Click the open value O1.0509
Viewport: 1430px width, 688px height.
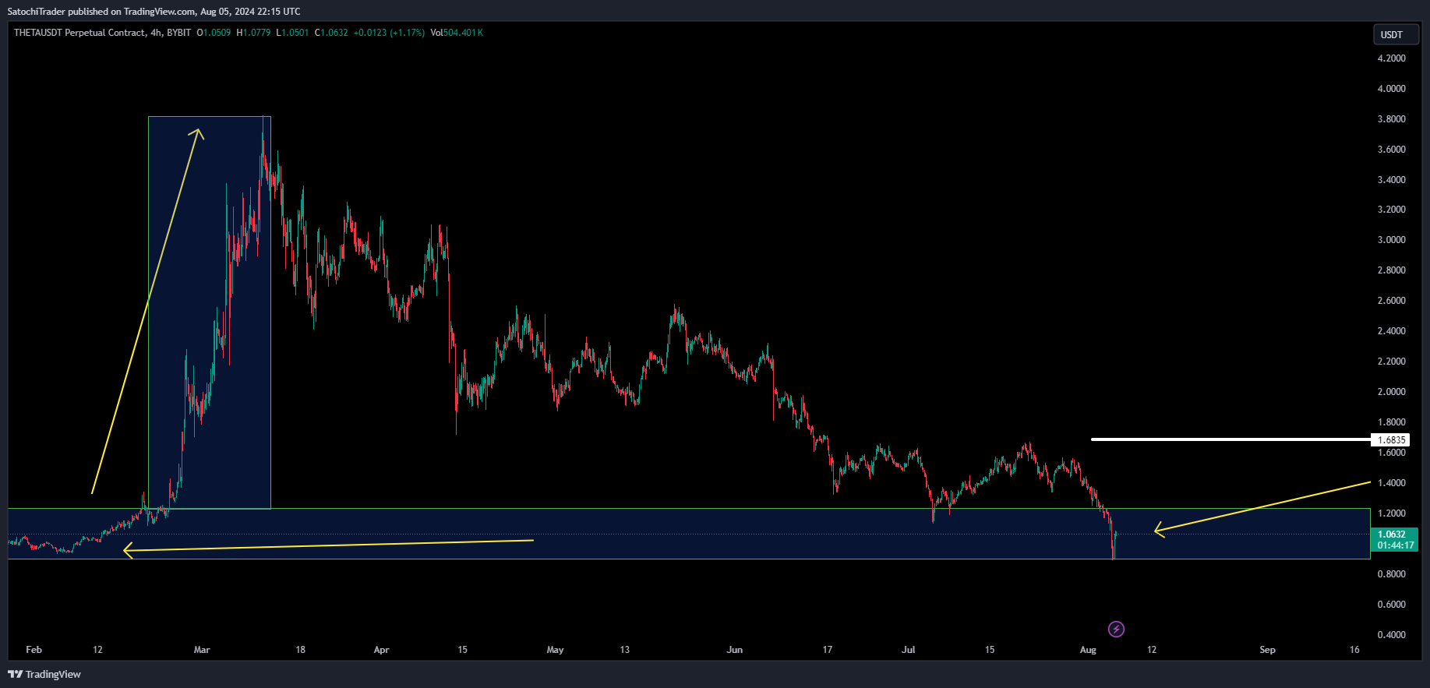pyautogui.click(x=214, y=33)
